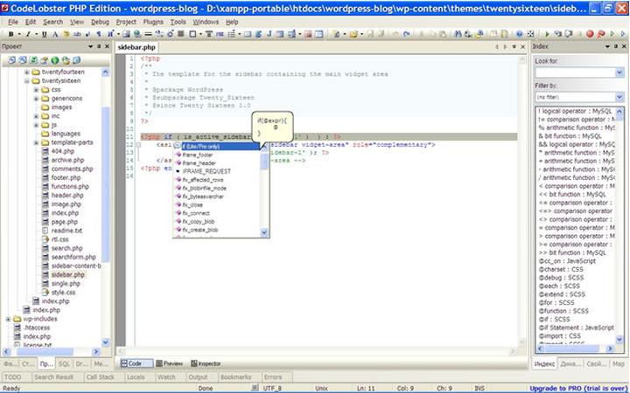Viewport: 630px width, 393px height.
Task: Expand the css folder node
Action: pyautogui.click(x=36, y=90)
